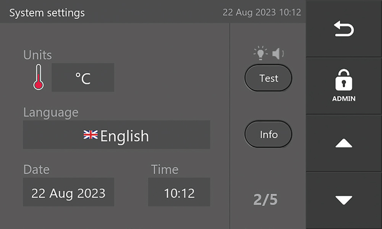Tap the back arrow icon
Screen dimensions: 382x229
coord(344,29)
